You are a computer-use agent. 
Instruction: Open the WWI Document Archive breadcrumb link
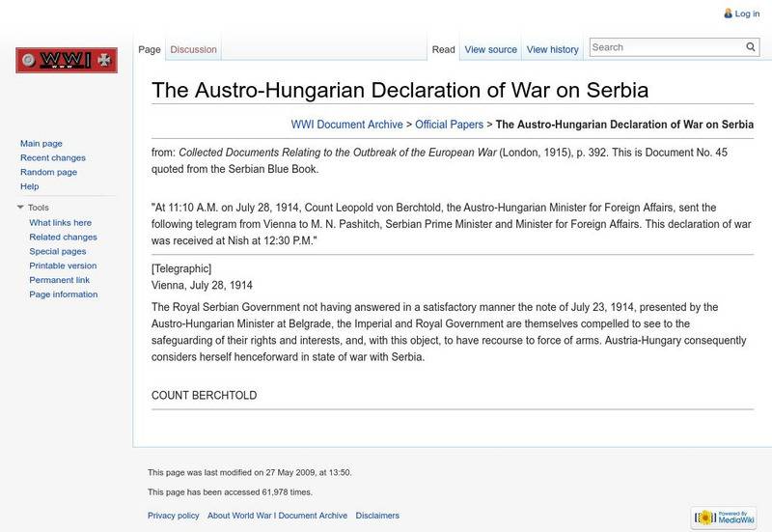346,125
